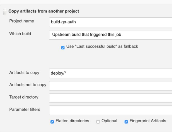Click the Target directory label
The width and height of the screenshot is (172, 132).
(x=24, y=97)
